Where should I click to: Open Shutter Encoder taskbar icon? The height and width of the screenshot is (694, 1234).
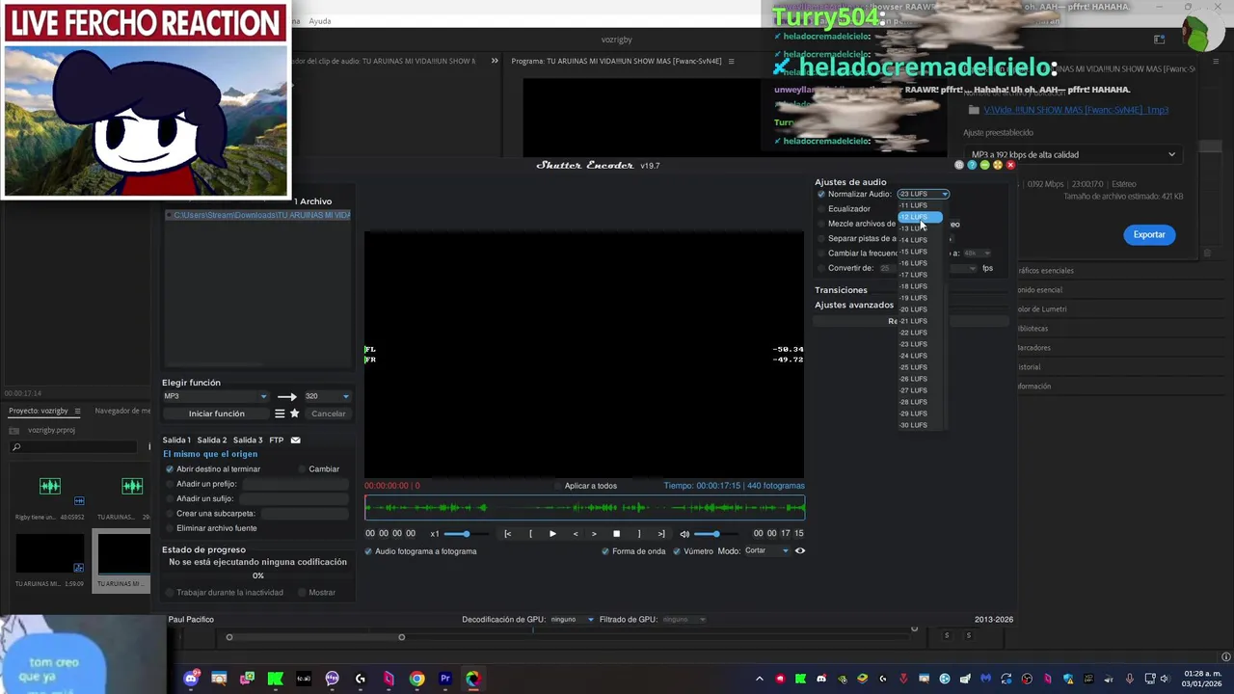pyautogui.click(x=473, y=679)
